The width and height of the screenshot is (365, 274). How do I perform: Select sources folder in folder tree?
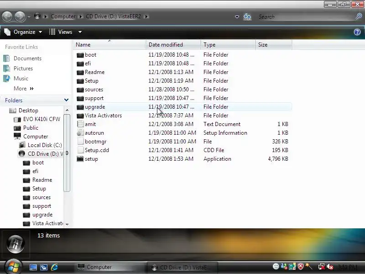(42, 197)
